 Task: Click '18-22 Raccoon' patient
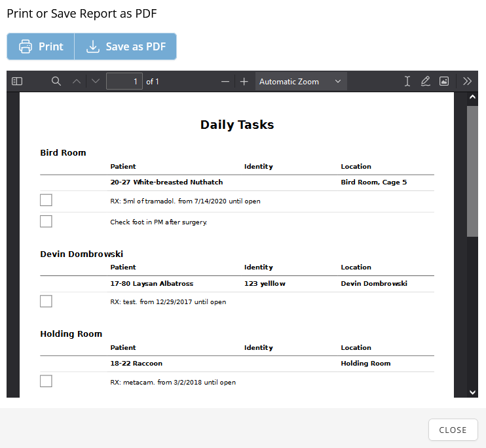(x=136, y=363)
